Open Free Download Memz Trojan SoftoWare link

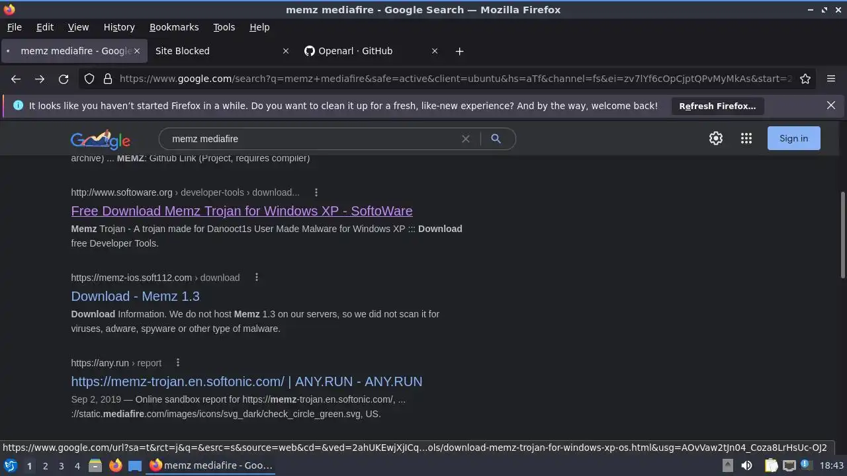point(242,211)
